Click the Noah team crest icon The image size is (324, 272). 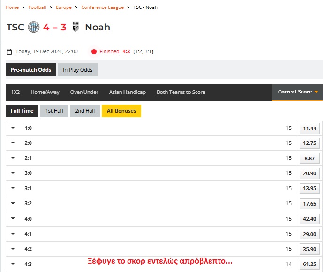75,27
